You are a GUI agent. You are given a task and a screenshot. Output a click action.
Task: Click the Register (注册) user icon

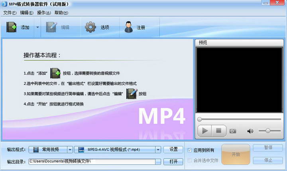(128, 27)
